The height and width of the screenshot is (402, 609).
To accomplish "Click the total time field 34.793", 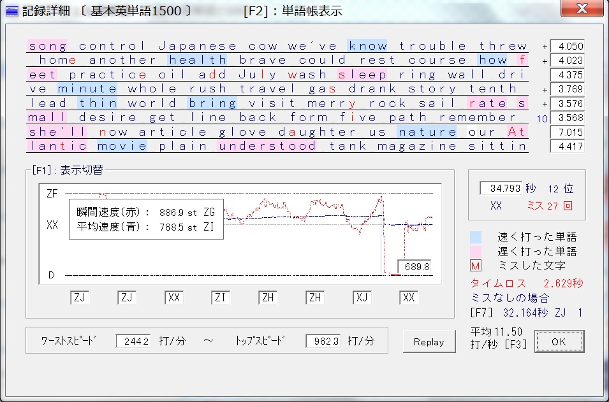I will (x=501, y=189).
